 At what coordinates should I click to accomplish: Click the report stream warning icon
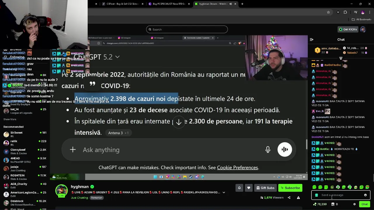[298, 197]
